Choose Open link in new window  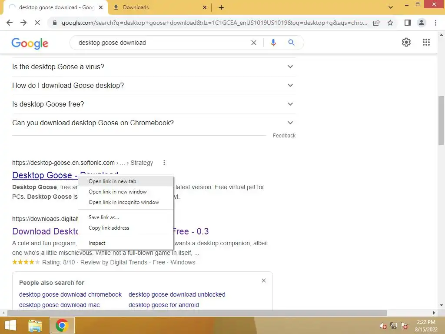[126, 192]
